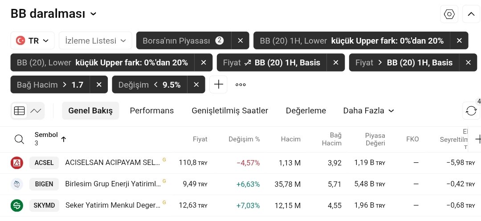Click the symbol search magnifier icon
This screenshot has width=481, height=221.
(19, 139)
